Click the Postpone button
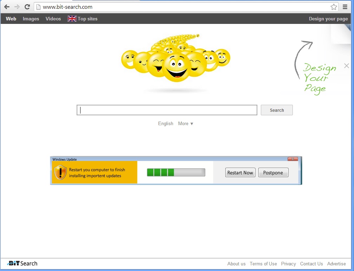Viewport: 354px width, 271px height. [x=273, y=173]
